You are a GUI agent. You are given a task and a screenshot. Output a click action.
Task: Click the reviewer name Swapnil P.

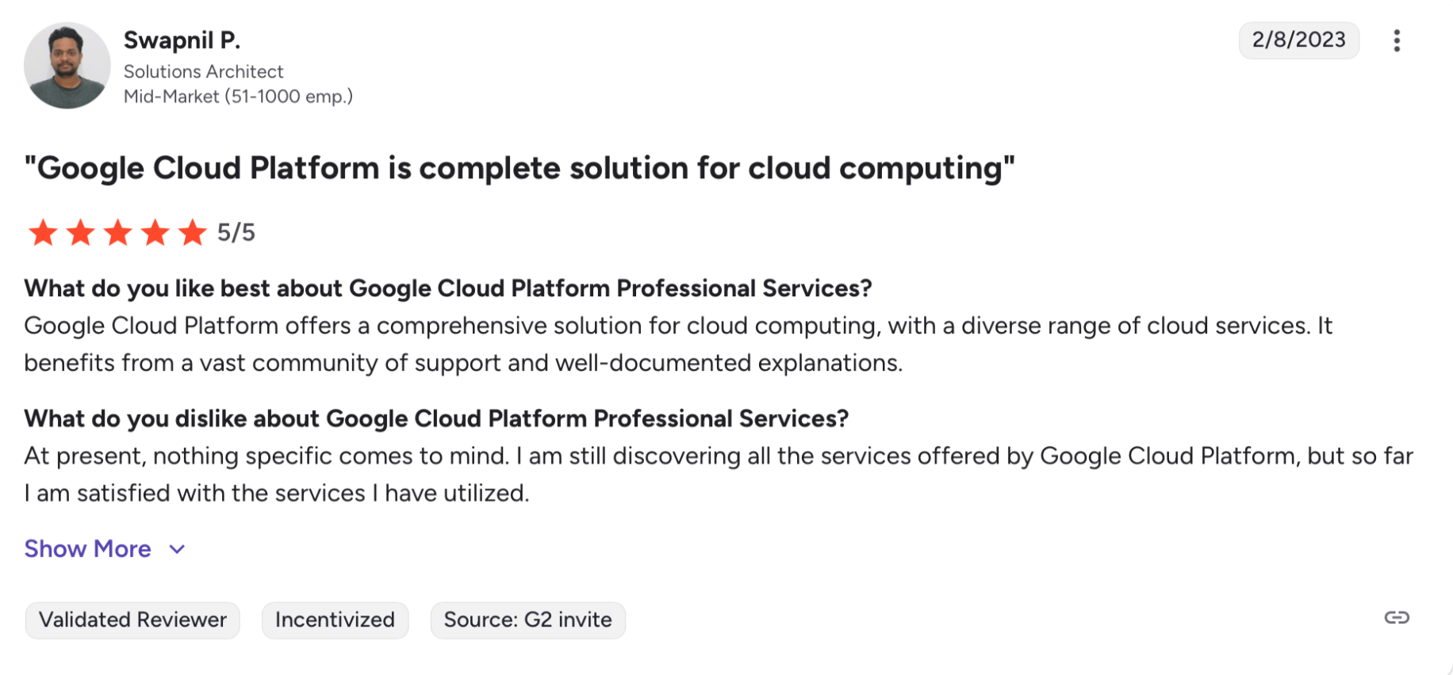[182, 40]
